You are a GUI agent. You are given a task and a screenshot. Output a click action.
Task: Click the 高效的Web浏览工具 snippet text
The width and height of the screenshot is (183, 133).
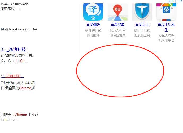[18, 55]
